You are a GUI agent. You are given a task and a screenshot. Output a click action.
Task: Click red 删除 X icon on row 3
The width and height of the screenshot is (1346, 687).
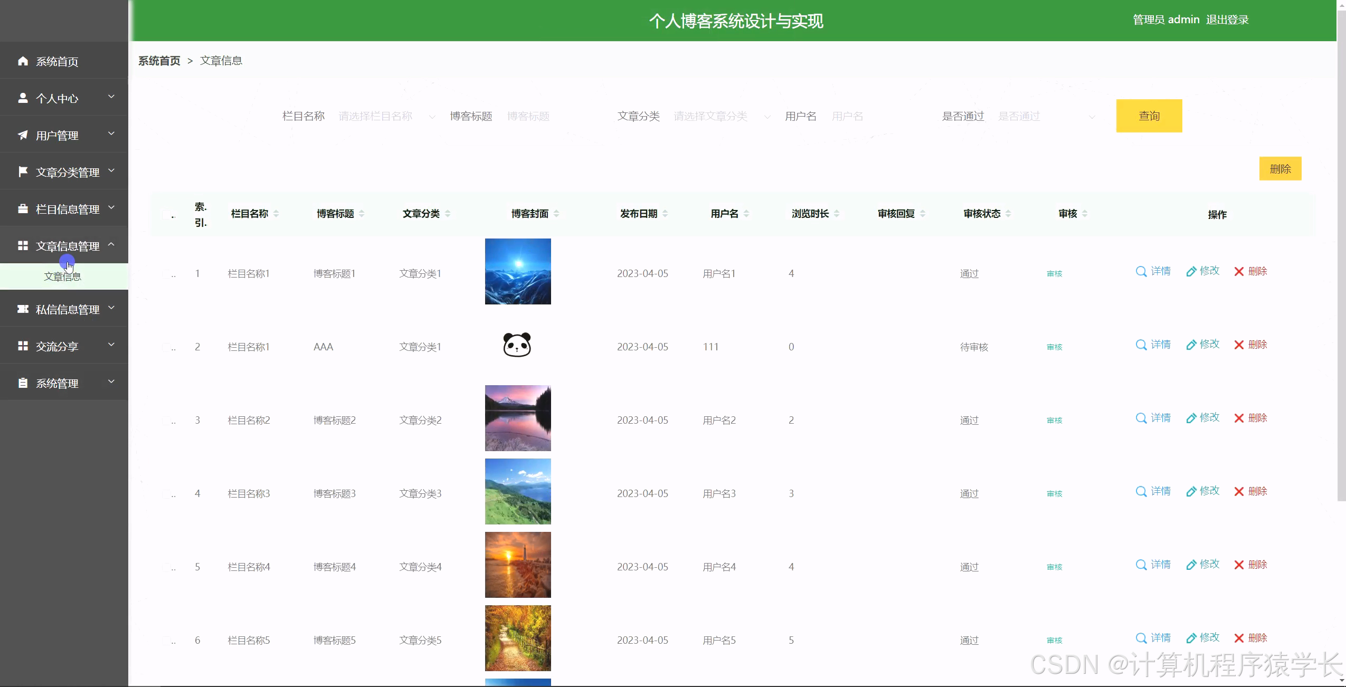(x=1239, y=418)
